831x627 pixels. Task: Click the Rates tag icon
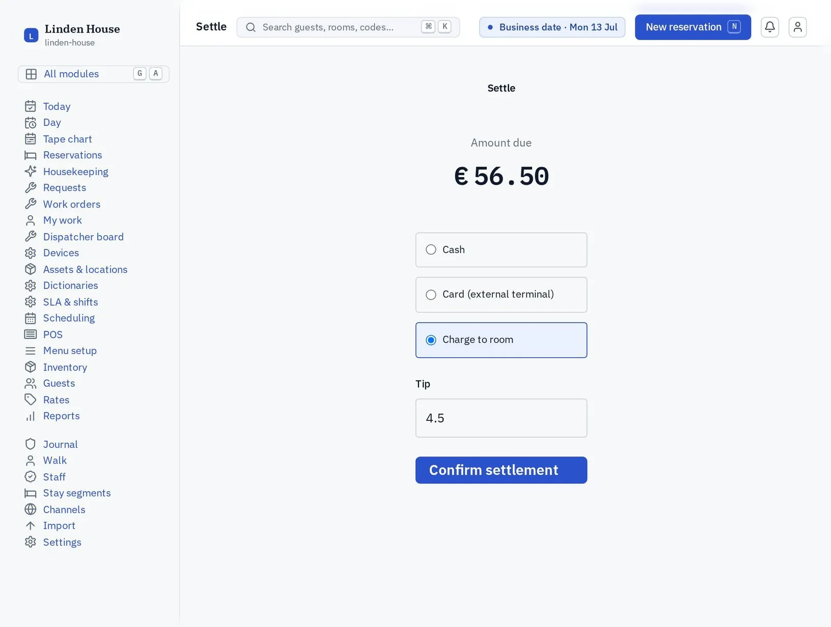coord(31,400)
